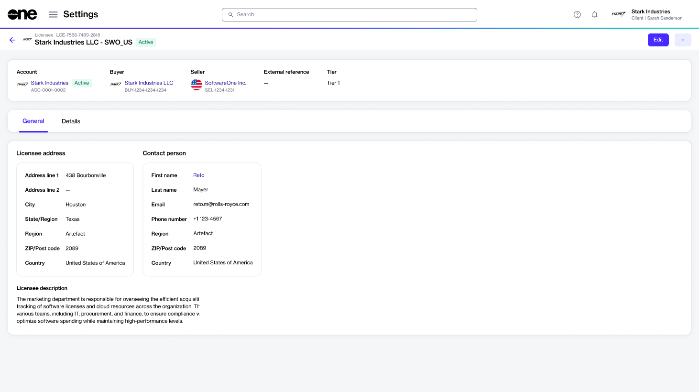Click in the Search field
The width and height of the screenshot is (699, 392).
349,14
